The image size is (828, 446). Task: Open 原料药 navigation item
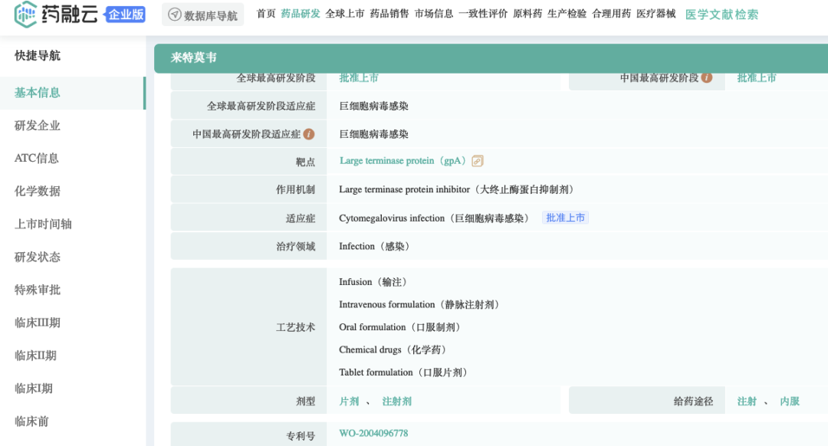(527, 14)
